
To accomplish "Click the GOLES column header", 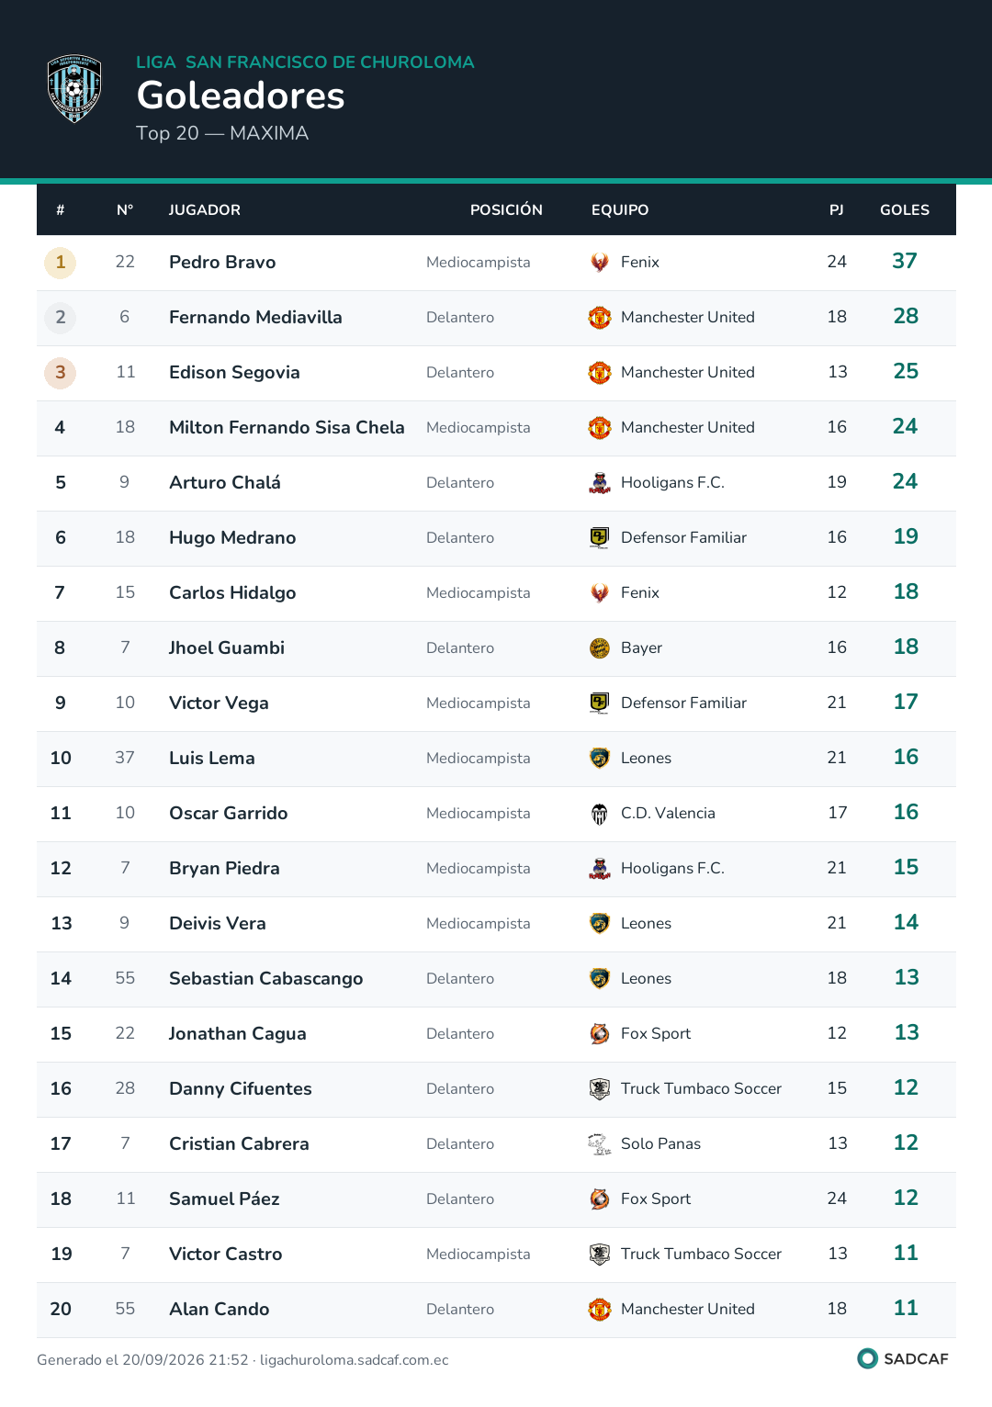I will coord(905,210).
